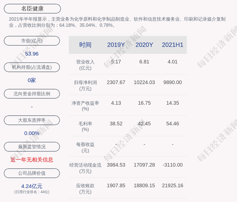The image size is (237, 202).
Task: Select gross margin value 38.52
Action: point(116,124)
